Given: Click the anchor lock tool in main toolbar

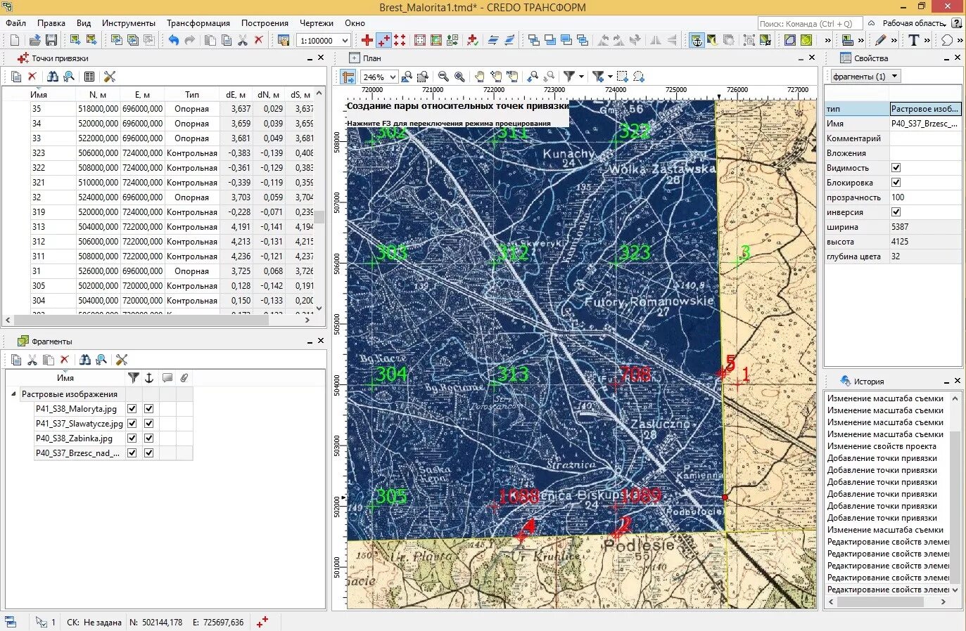Looking at the screenshot, I should [697, 40].
